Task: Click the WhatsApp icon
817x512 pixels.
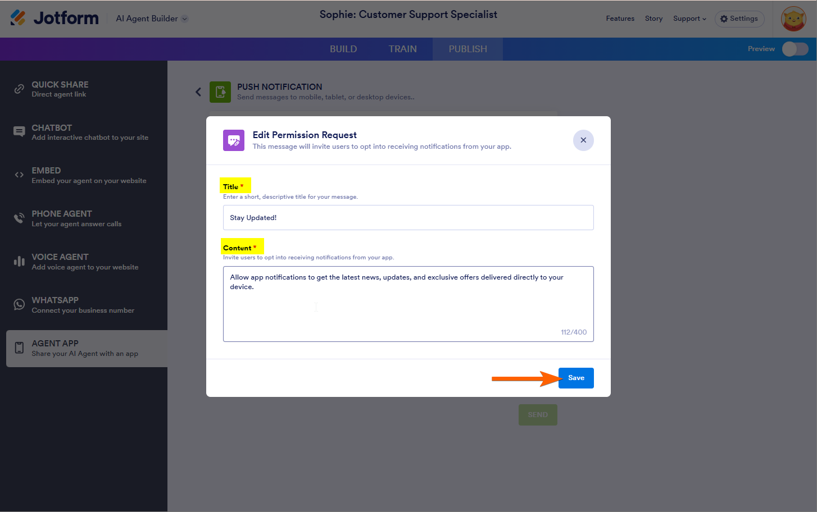Action: coord(19,304)
